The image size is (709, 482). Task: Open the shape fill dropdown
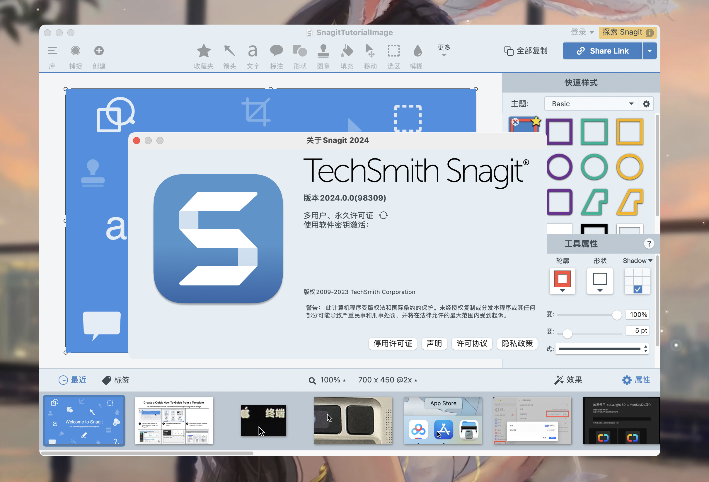(x=600, y=281)
